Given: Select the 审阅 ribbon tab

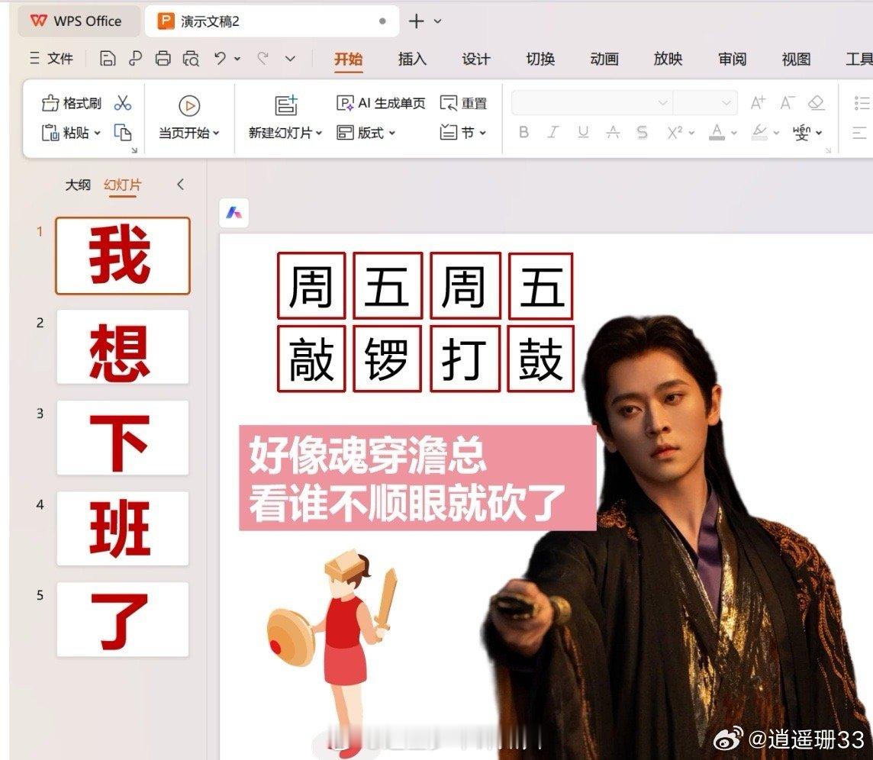Looking at the screenshot, I should [x=732, y=59].
